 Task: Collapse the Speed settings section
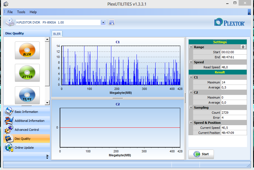click(191, 62)
